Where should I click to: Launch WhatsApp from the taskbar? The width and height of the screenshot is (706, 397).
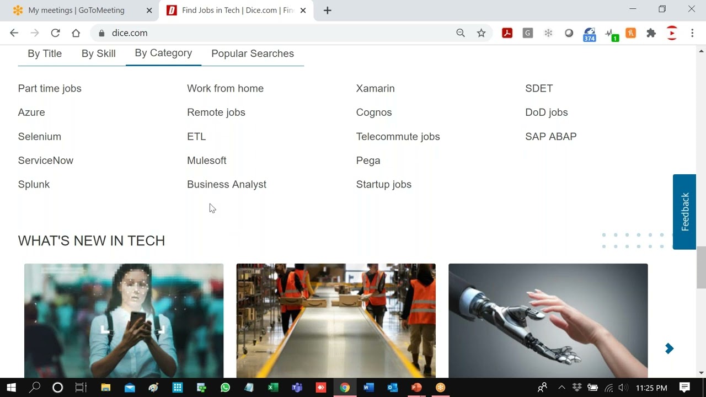[225, 388]
